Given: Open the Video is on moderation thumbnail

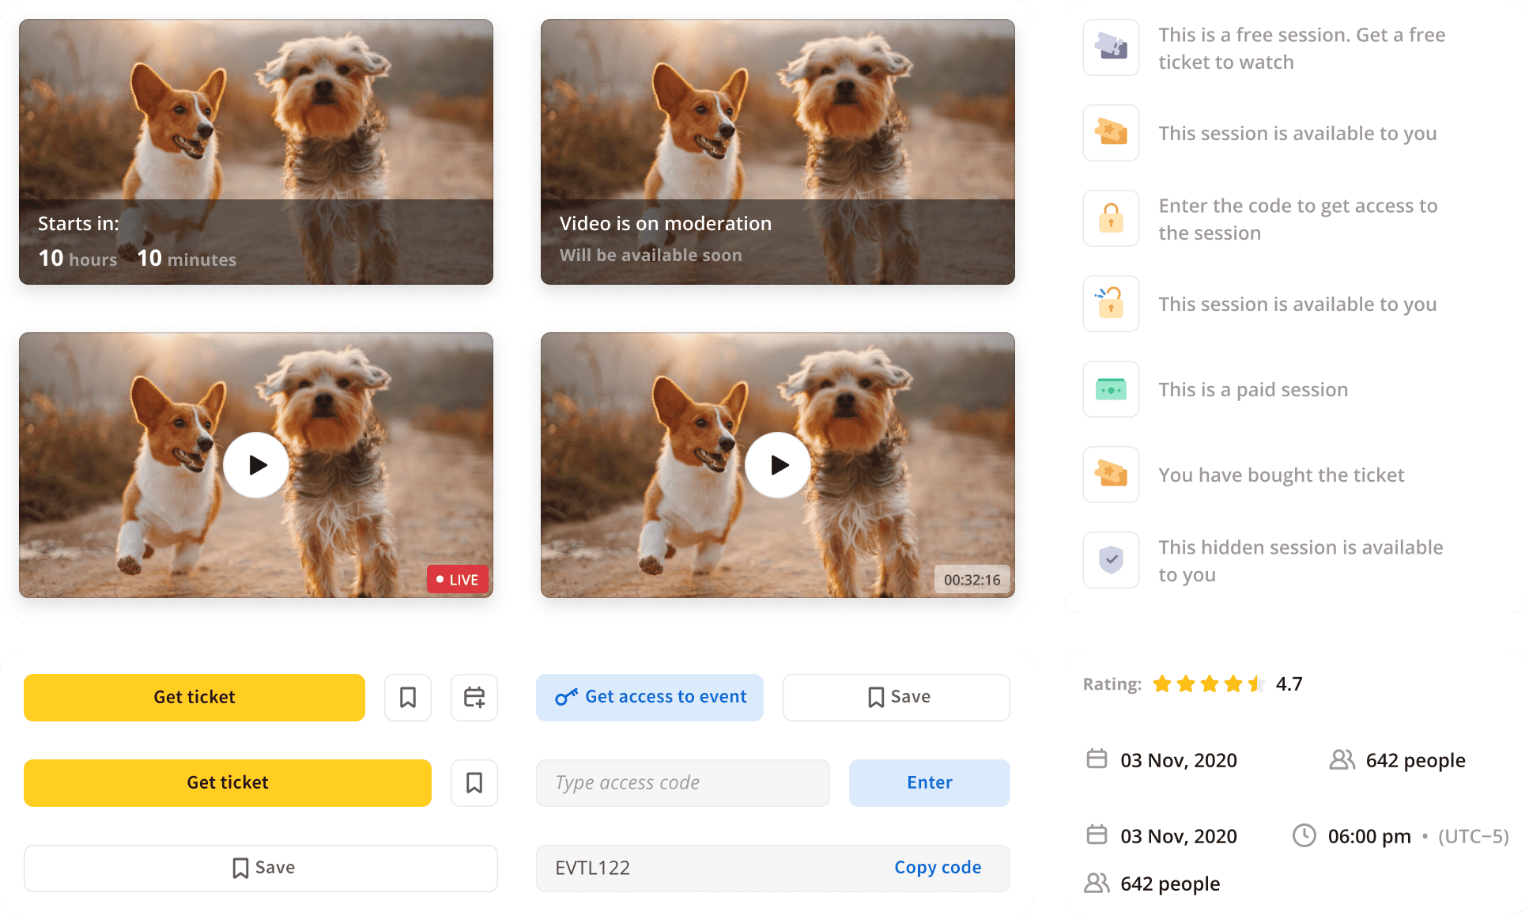Looking at the screenshot, I should click(x=778, y=152).
